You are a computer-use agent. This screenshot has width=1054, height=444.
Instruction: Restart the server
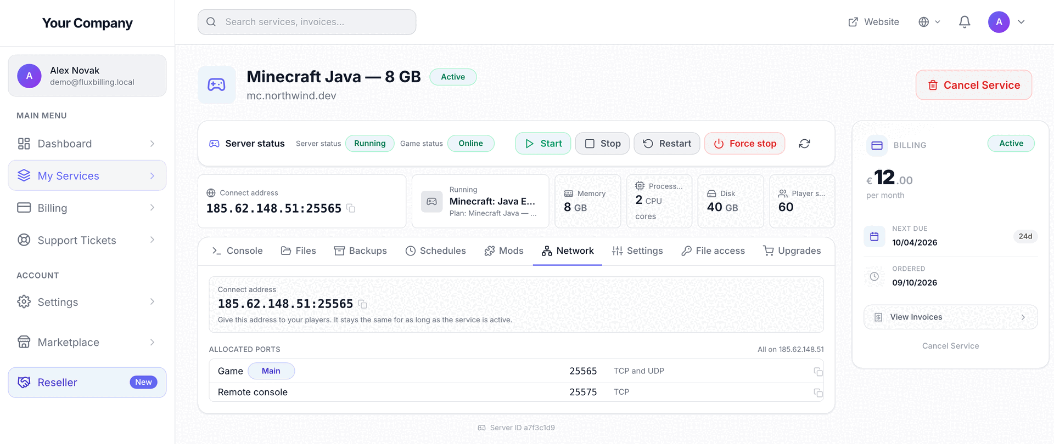point(666,144)
